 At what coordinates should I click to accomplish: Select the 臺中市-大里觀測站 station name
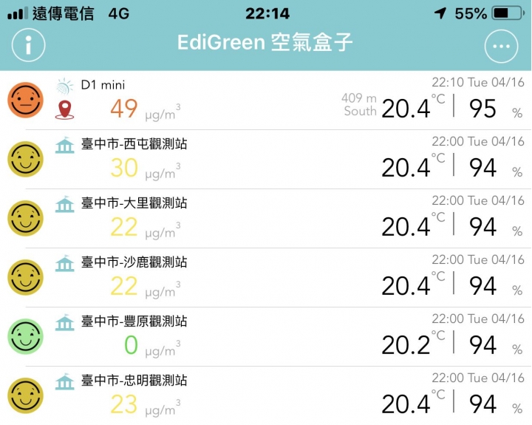(134, 203)
